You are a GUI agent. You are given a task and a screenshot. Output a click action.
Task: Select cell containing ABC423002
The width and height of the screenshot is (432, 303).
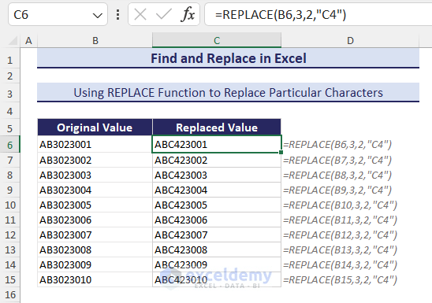(217, 160)
